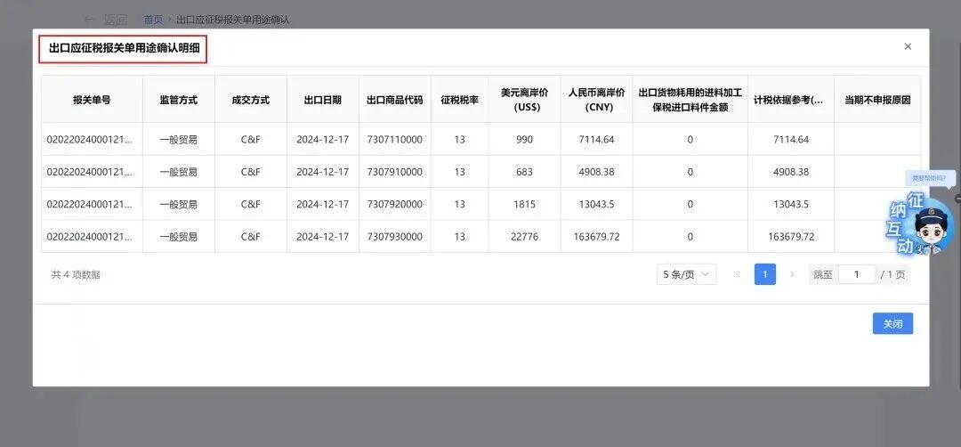Click the 人民币离岸价 4908.38 cell

coord(596,172)
